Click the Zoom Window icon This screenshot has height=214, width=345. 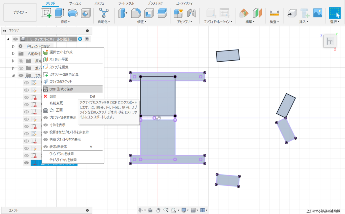click(174, 210)
